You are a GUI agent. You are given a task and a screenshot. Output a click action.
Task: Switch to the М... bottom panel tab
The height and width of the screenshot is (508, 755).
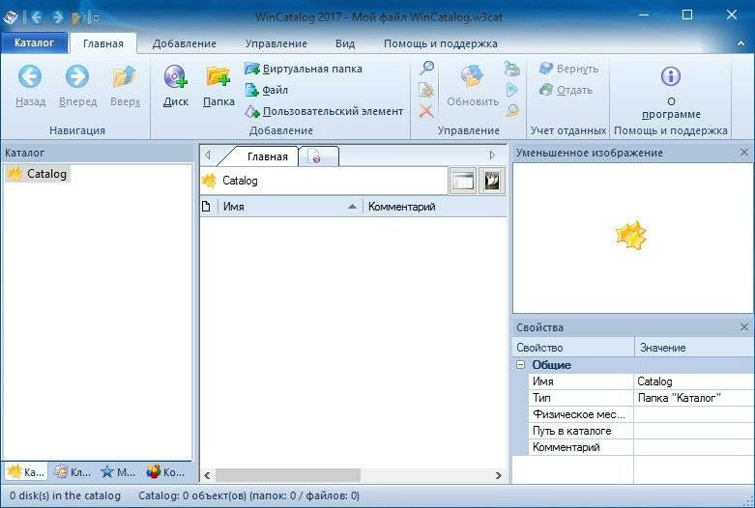point(118,472)
